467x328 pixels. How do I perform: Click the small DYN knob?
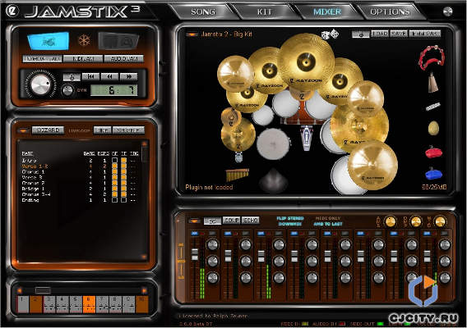67,90
